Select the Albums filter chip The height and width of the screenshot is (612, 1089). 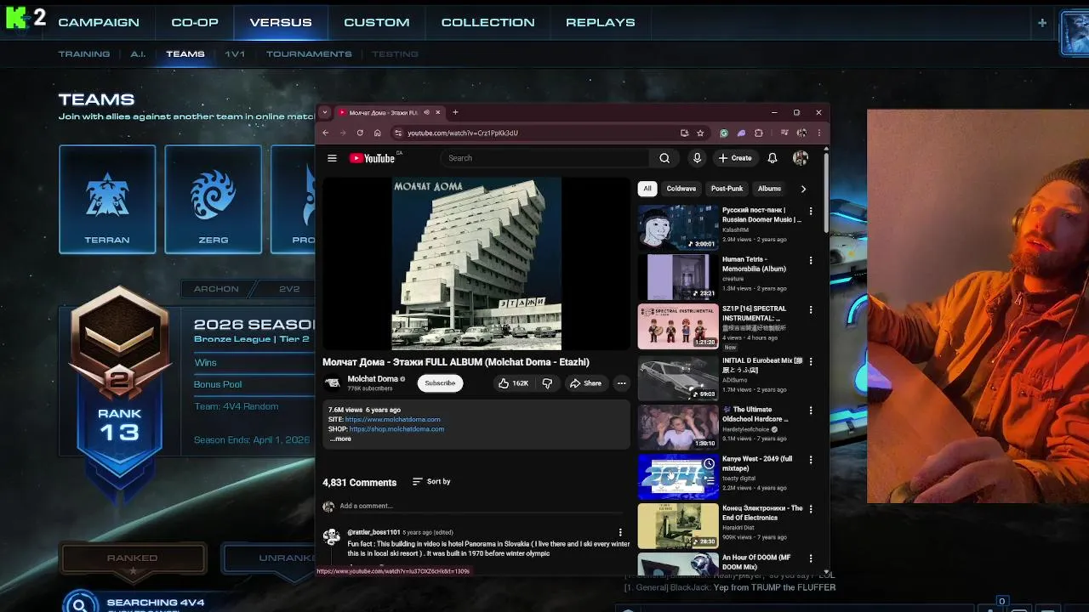(770, 189)
